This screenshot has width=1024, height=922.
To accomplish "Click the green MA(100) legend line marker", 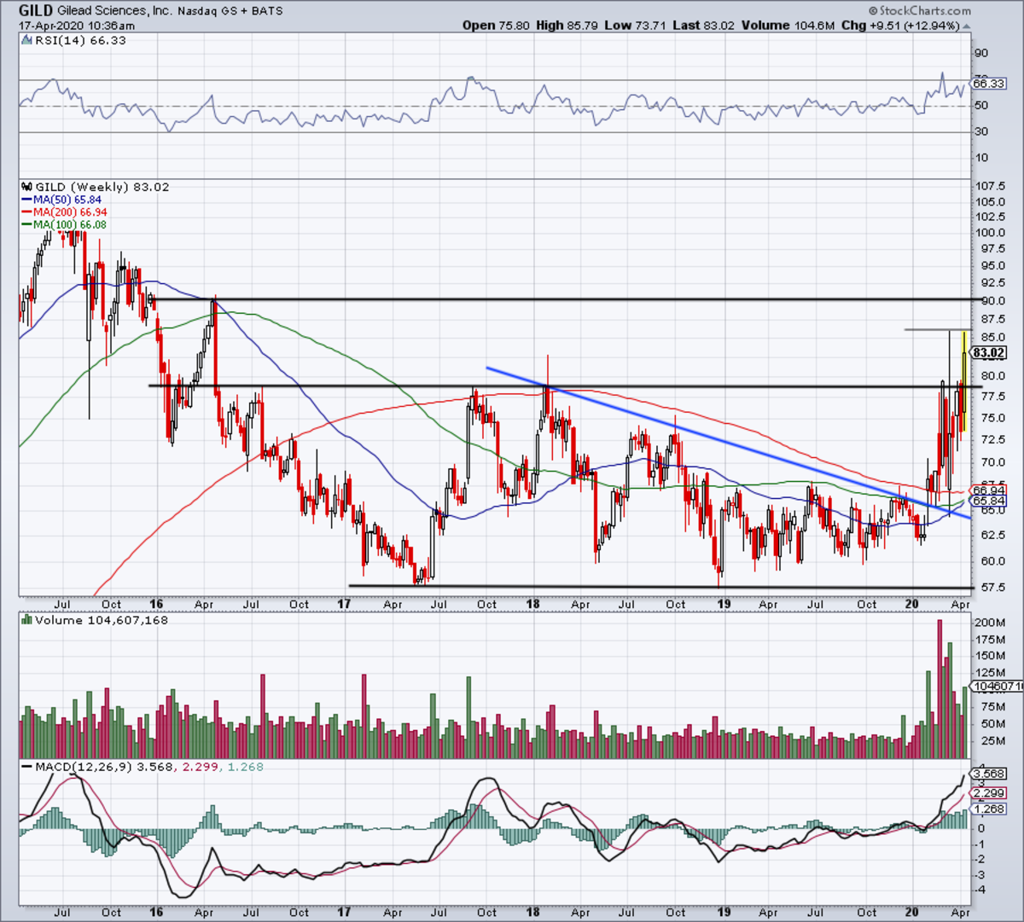I will click(26, 224).
